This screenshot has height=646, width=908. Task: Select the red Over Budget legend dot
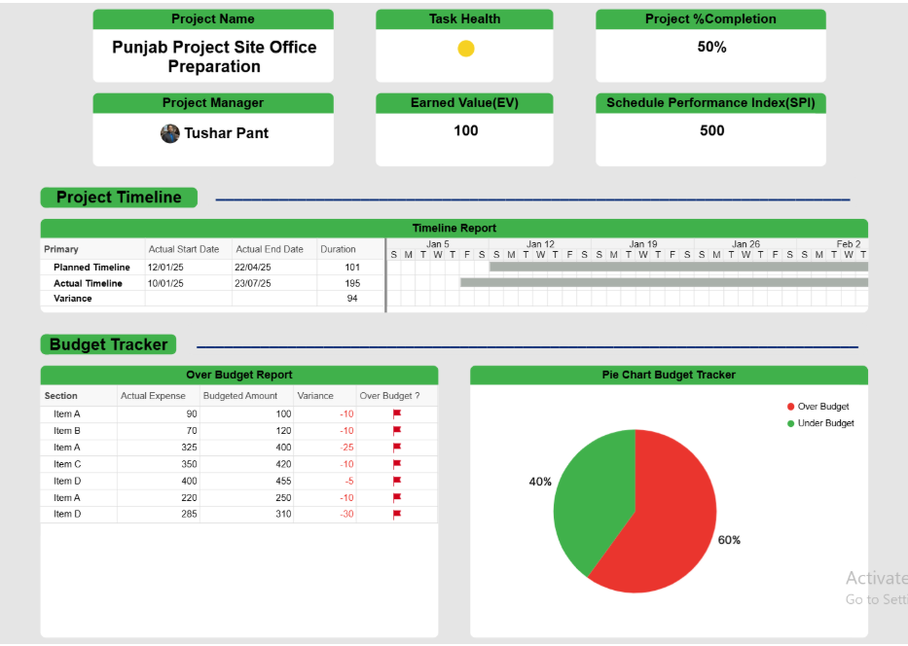tap(791, 407)
